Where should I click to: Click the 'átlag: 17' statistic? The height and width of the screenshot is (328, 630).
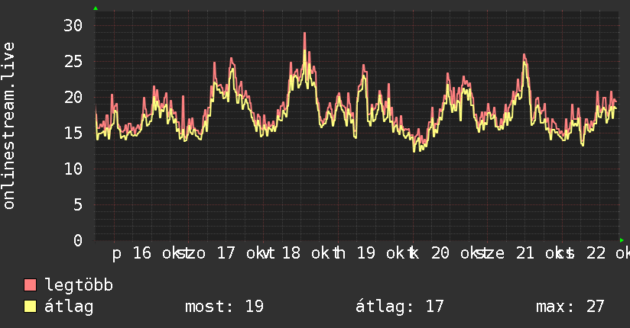[399, 307]
